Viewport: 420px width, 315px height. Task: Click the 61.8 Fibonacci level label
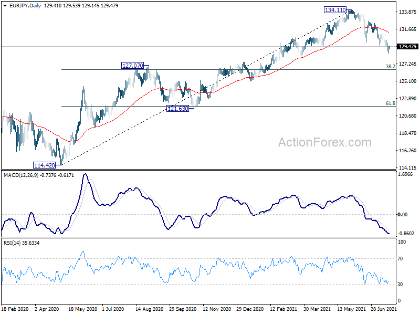391,103
